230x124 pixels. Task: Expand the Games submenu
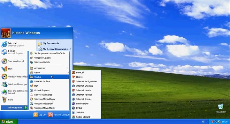coord(49,72)
